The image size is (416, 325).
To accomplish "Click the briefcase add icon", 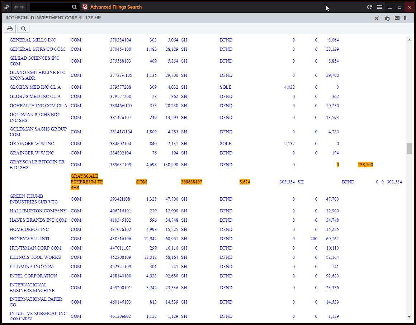I will click(387, 18).
